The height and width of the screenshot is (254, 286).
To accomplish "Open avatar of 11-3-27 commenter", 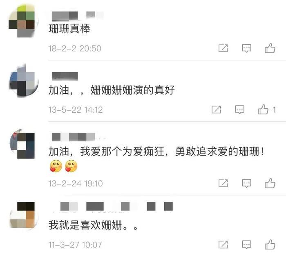I will tap(24, 215).
